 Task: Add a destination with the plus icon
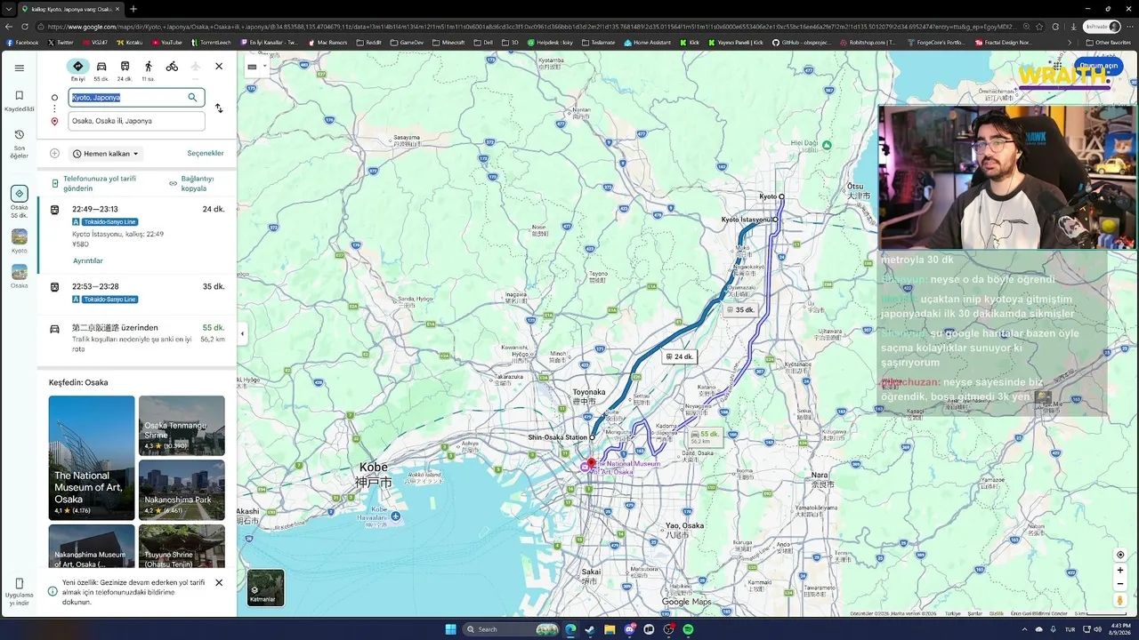click(54, 154)
